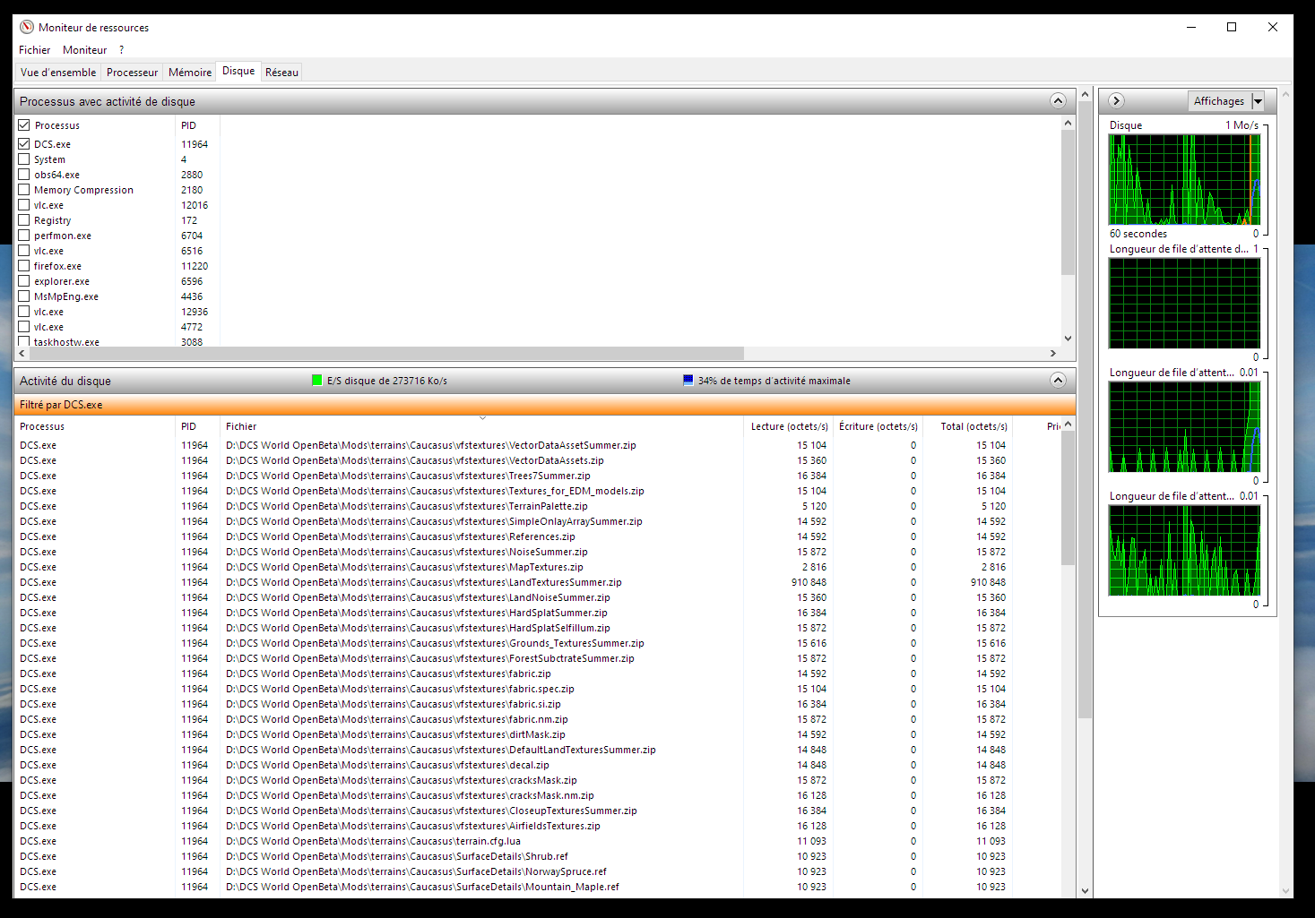1315x918 pixels.
Task: Click right arrow of process list horizontal scrollbar
Action: [1053, 353]
